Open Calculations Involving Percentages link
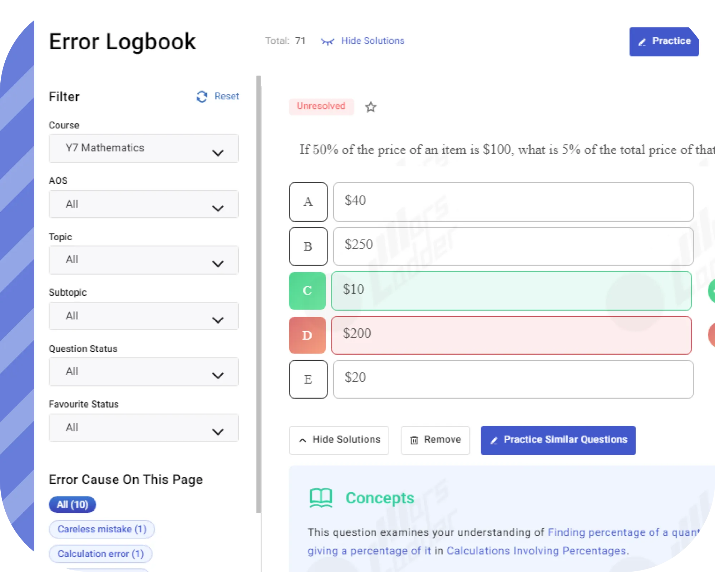Screen dimensions: 715x572 tap(536, 551)
